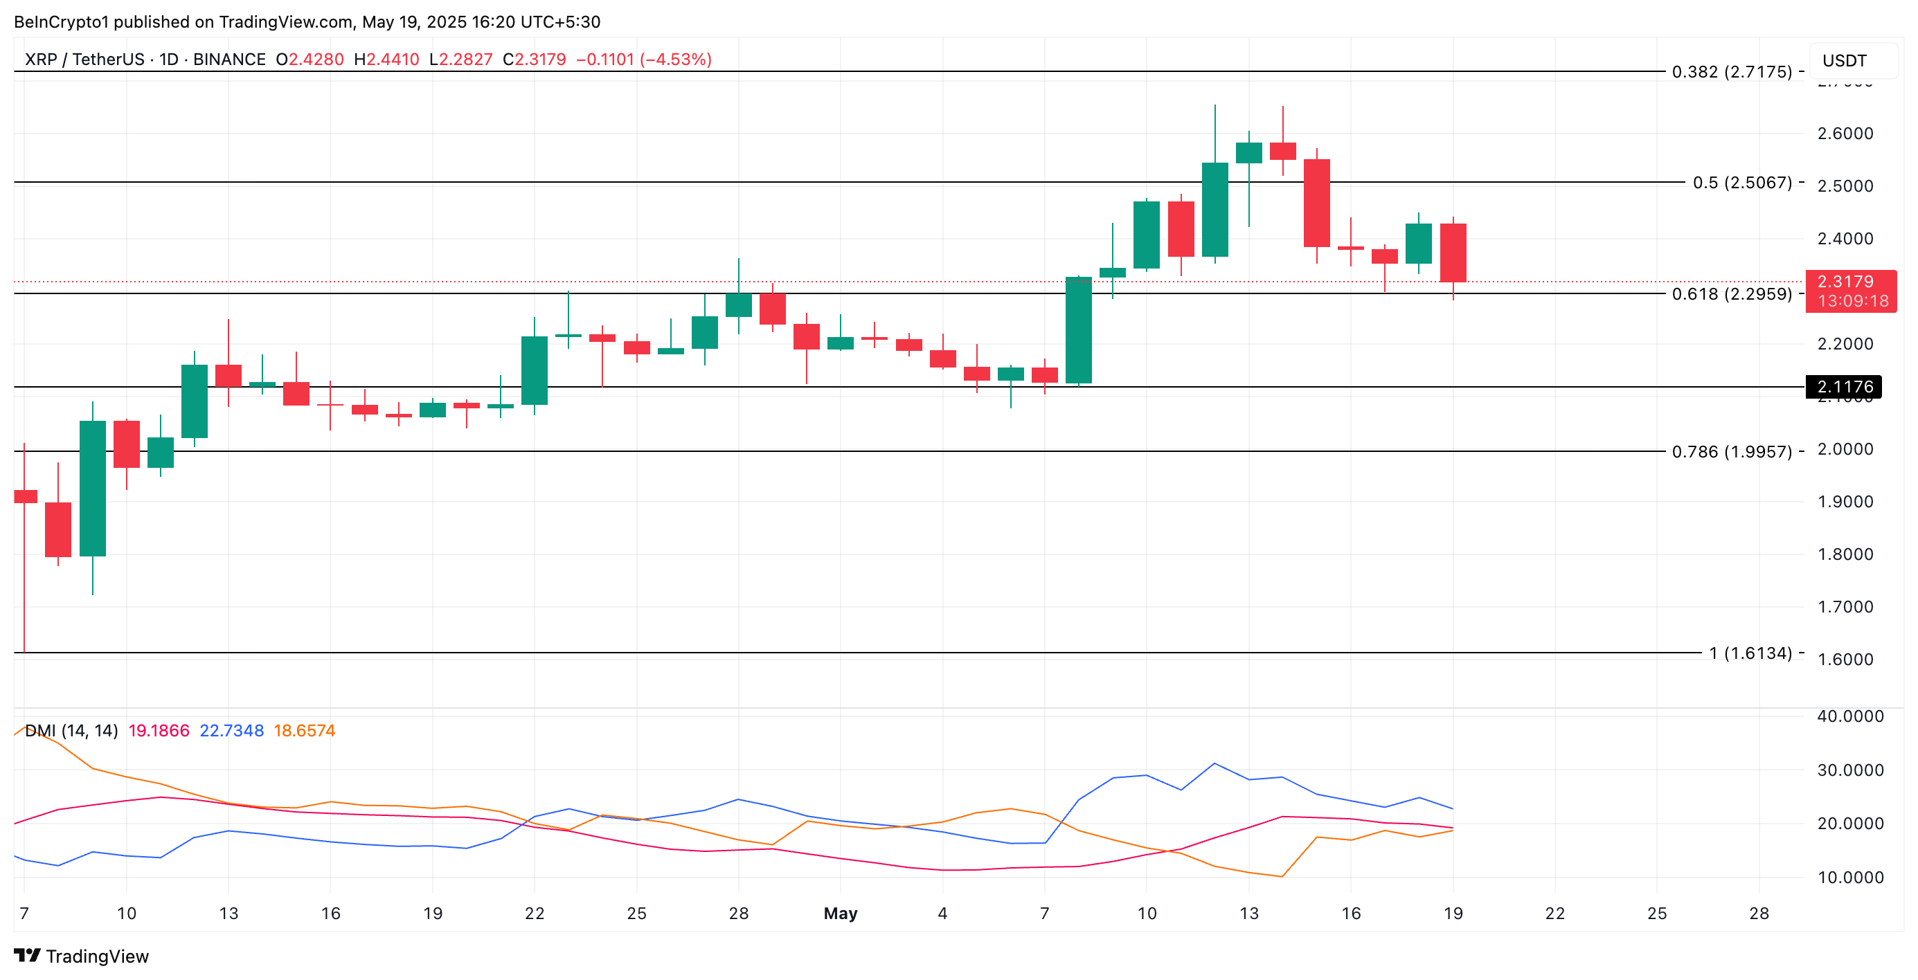This screenshot has width=1918, height=980.
Task: Click the pink DMI value 19.1866
Action: click(x=158, y=732)
